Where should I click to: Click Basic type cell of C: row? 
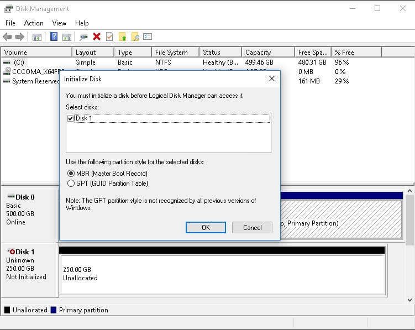pyautogui.click(x=125, y=62)
